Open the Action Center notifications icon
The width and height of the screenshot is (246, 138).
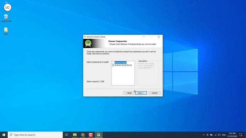(241, 135)
